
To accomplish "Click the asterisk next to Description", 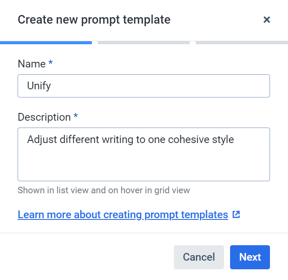I will 76,116.
